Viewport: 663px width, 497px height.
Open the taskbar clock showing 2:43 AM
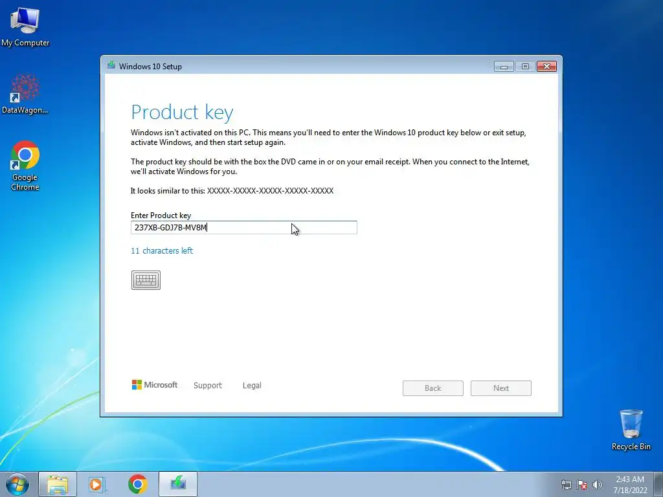click(x=630, y=484)
